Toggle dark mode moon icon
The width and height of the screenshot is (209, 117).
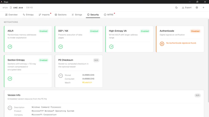[x=176, y=8]
